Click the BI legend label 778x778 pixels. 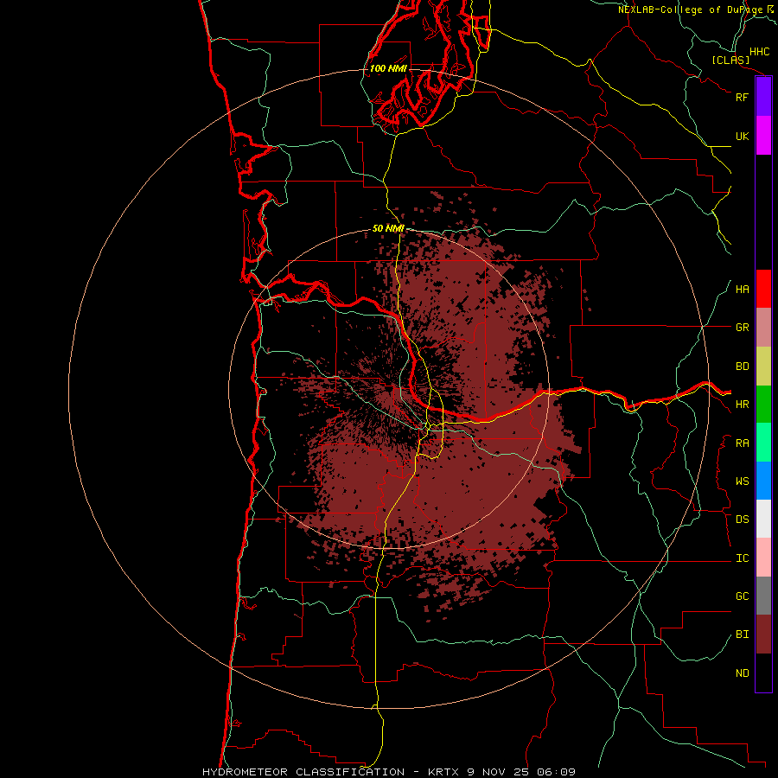(x=742, y=635)
